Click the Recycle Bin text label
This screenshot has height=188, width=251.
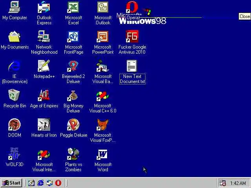coord(15,106)
